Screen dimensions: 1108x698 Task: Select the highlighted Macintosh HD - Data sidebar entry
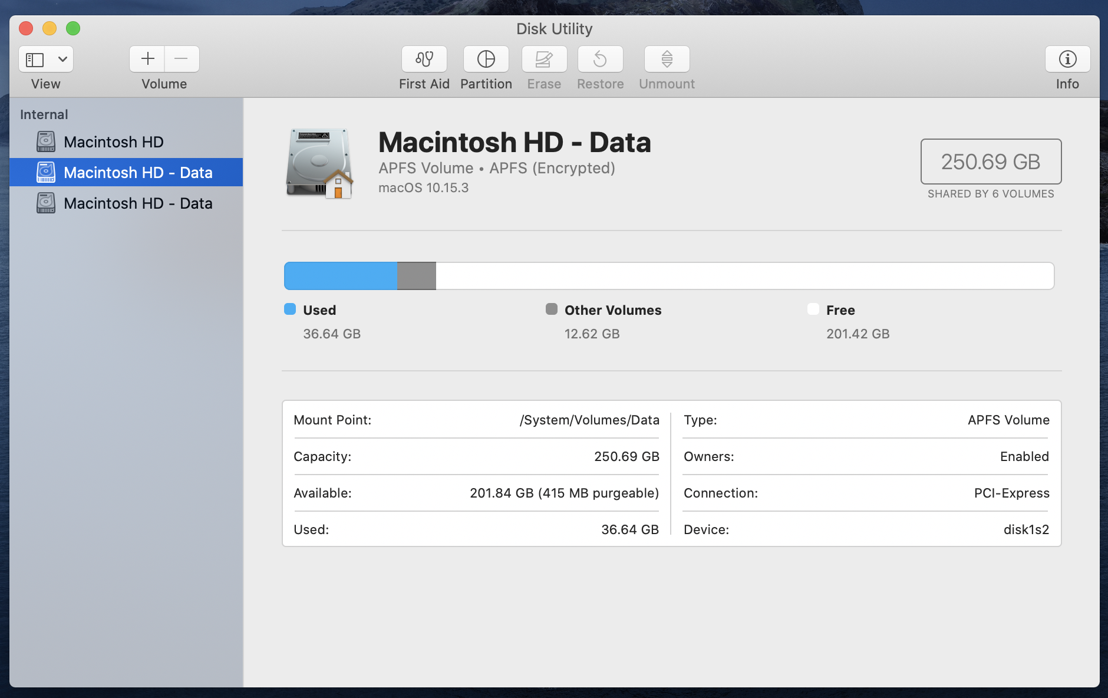point(126,172)
